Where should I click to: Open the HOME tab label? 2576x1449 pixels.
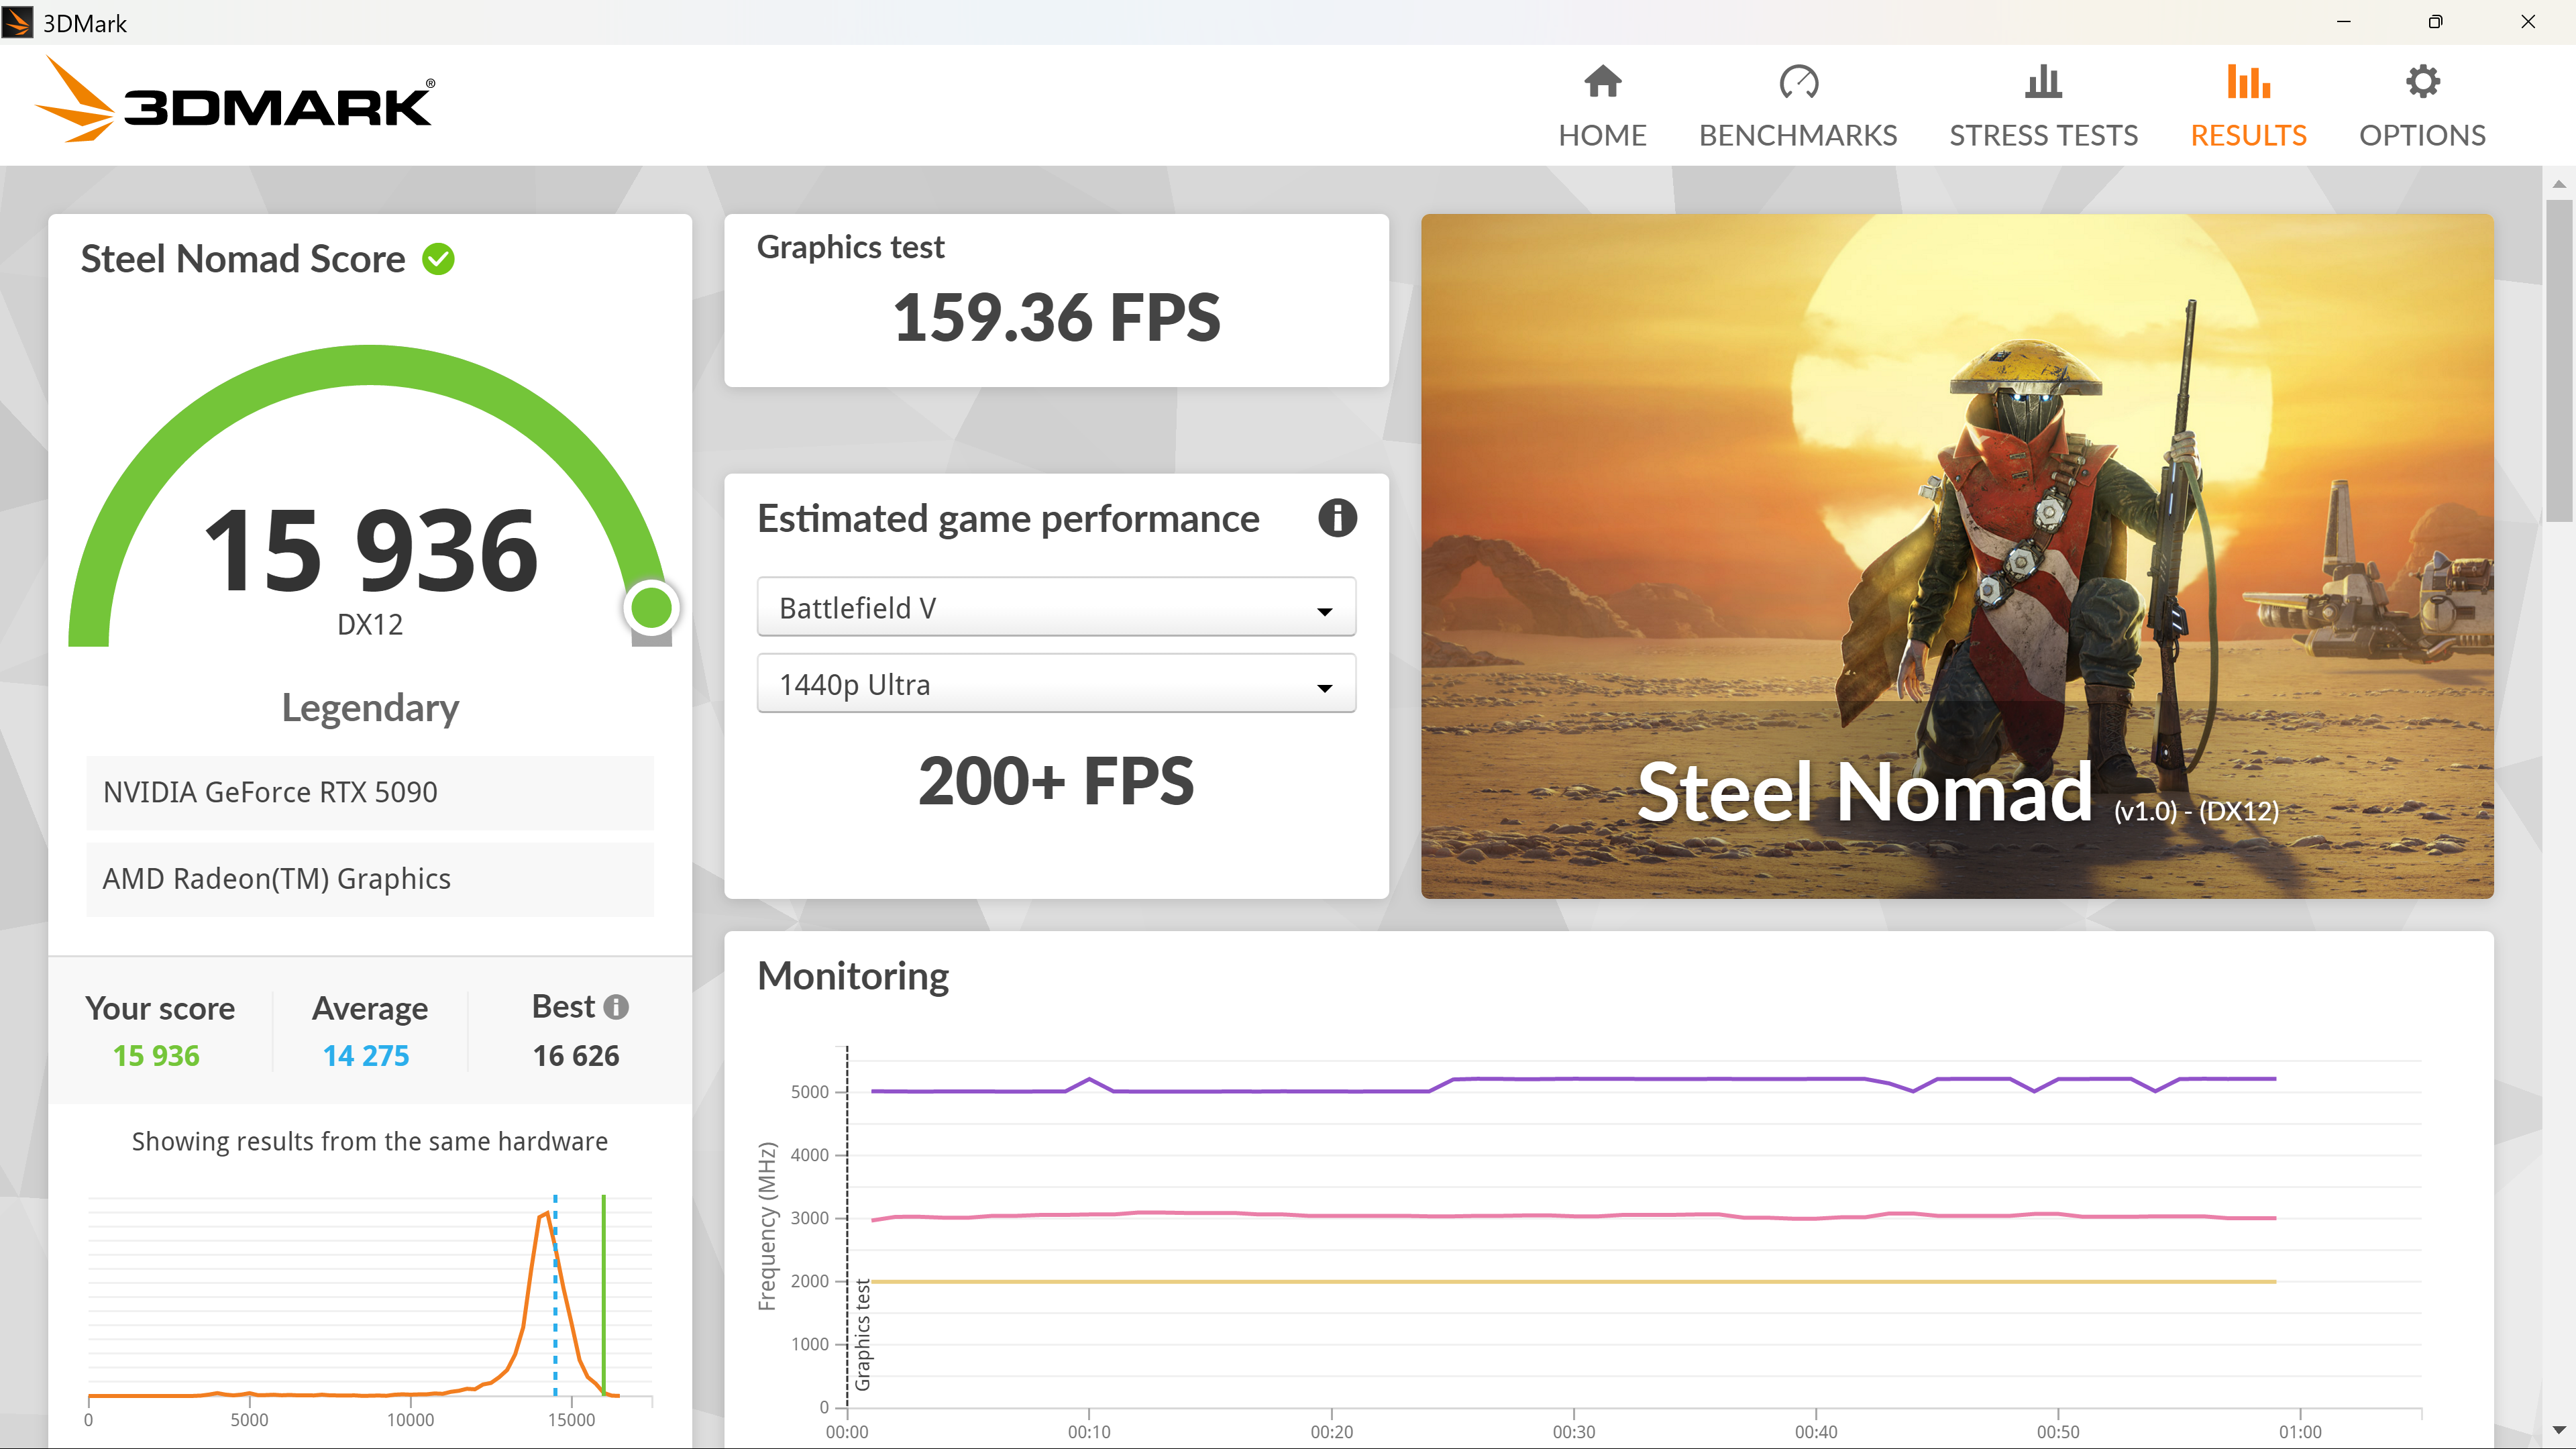tap(1602, 135)
